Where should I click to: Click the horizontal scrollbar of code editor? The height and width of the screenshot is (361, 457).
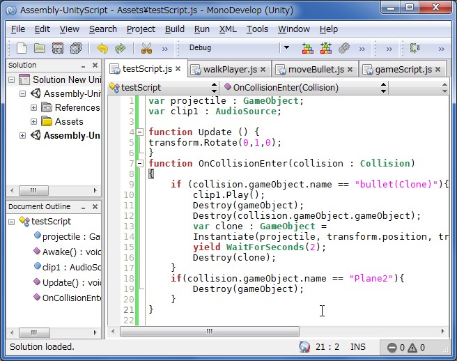click(209, 332)
